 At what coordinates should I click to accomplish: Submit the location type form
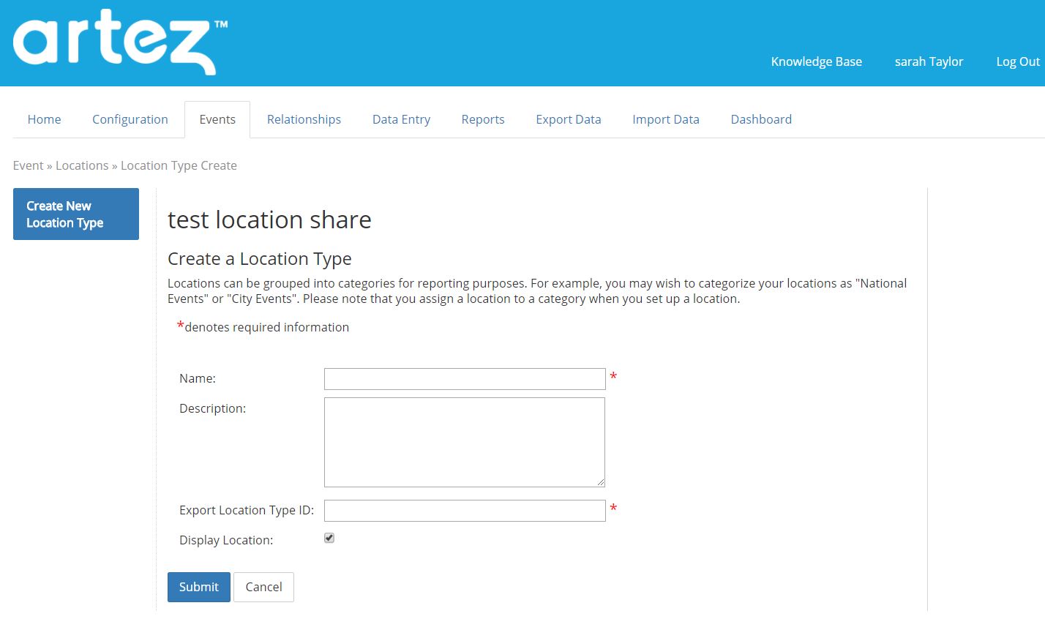199,587
